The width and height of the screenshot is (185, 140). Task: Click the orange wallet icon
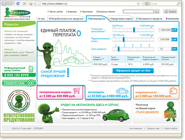click(173, 91)
